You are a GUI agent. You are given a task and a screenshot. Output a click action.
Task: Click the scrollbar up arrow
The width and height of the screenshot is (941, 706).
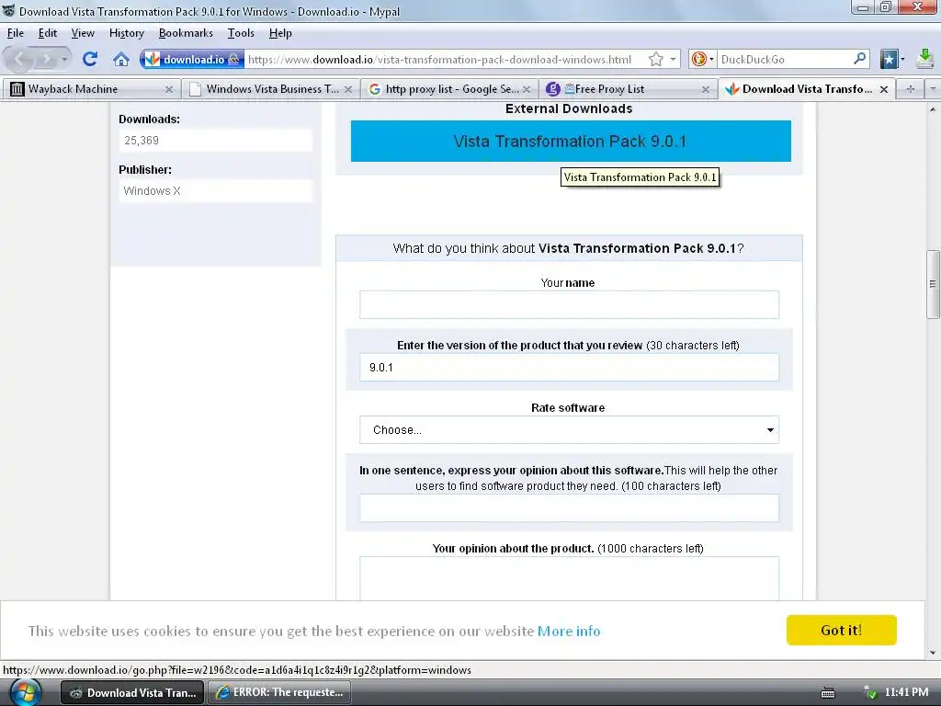933,109
